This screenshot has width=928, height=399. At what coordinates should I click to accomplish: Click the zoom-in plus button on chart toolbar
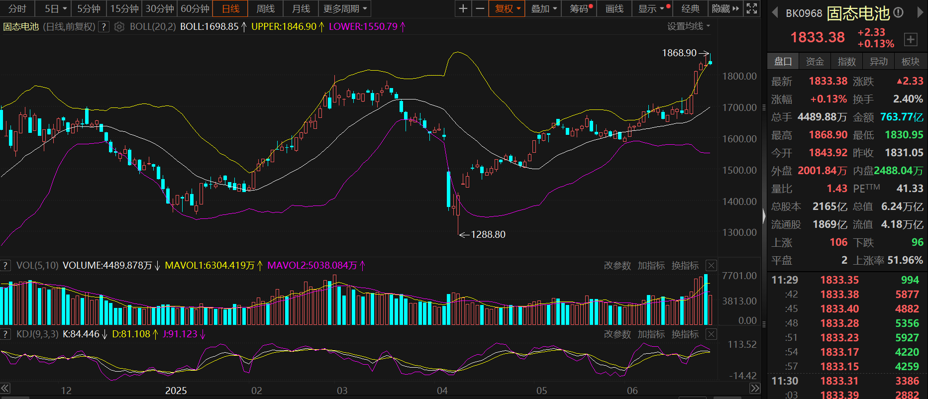tap(463, 8)
